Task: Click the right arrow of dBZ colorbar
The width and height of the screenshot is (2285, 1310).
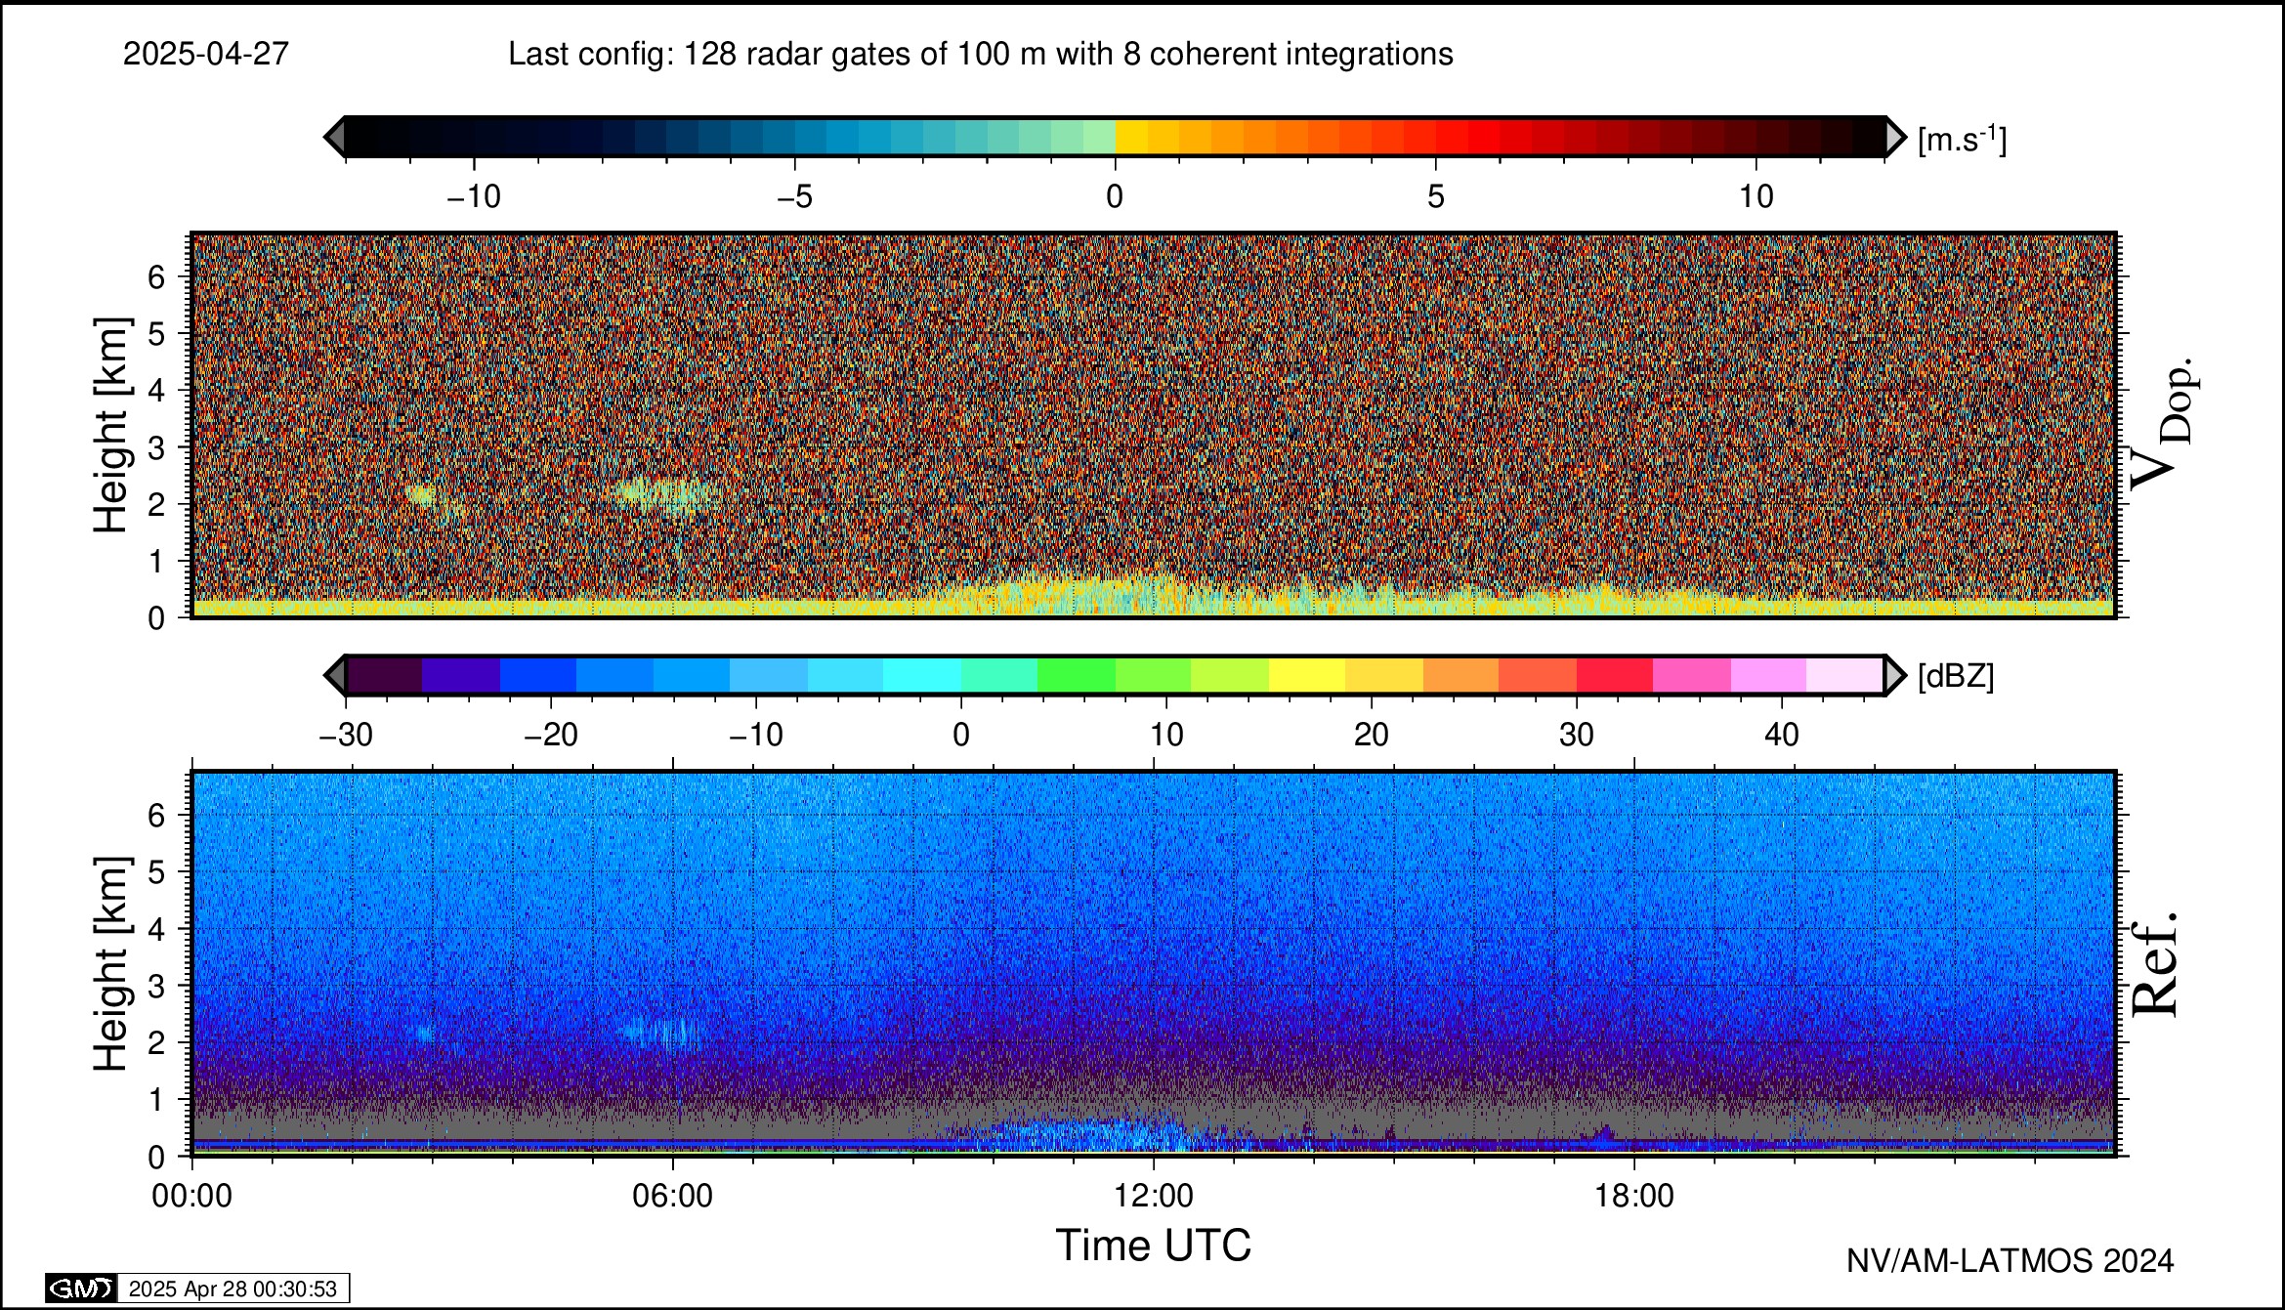Action: (x=1895, y=675)
